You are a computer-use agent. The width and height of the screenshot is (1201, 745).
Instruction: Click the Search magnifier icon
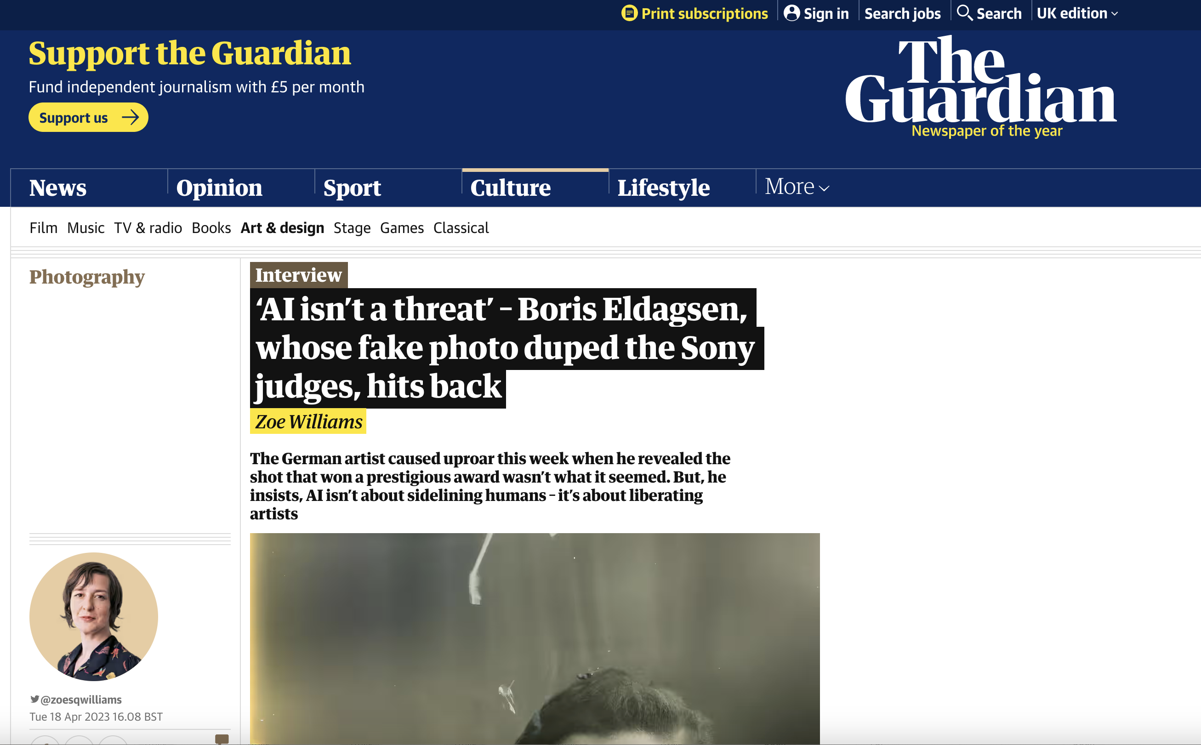coord(964,13)
